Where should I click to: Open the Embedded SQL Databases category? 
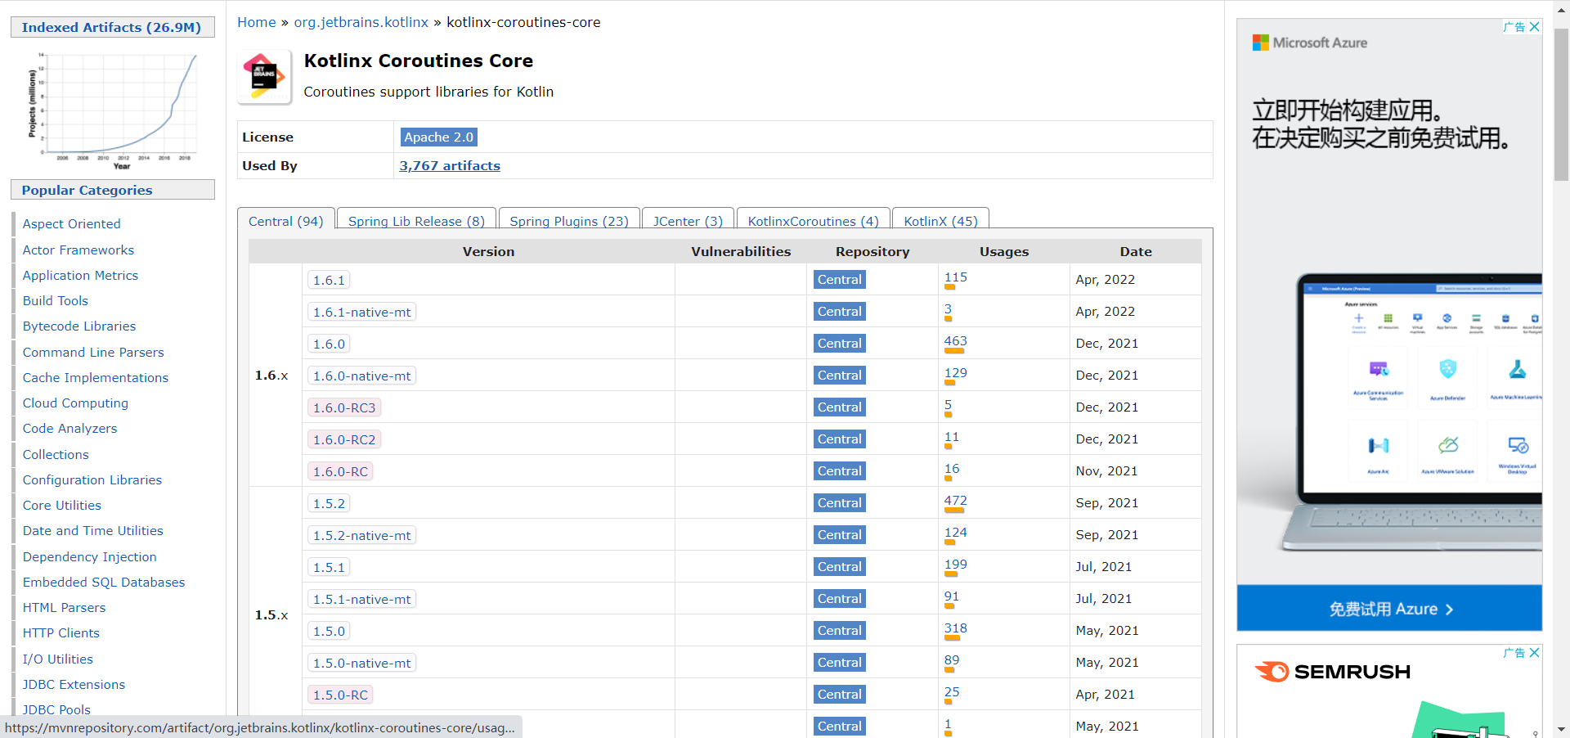tap(104, 583)
